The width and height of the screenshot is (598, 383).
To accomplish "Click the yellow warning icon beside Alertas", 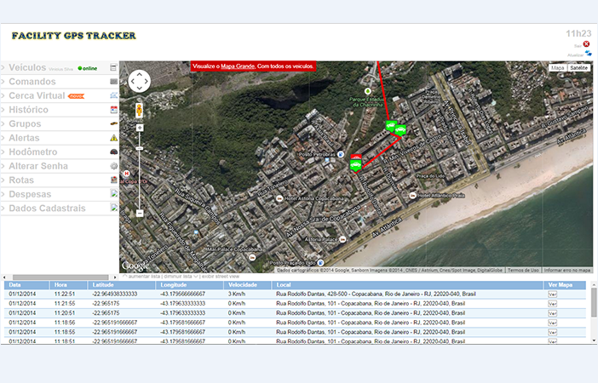I will point(113,138).
